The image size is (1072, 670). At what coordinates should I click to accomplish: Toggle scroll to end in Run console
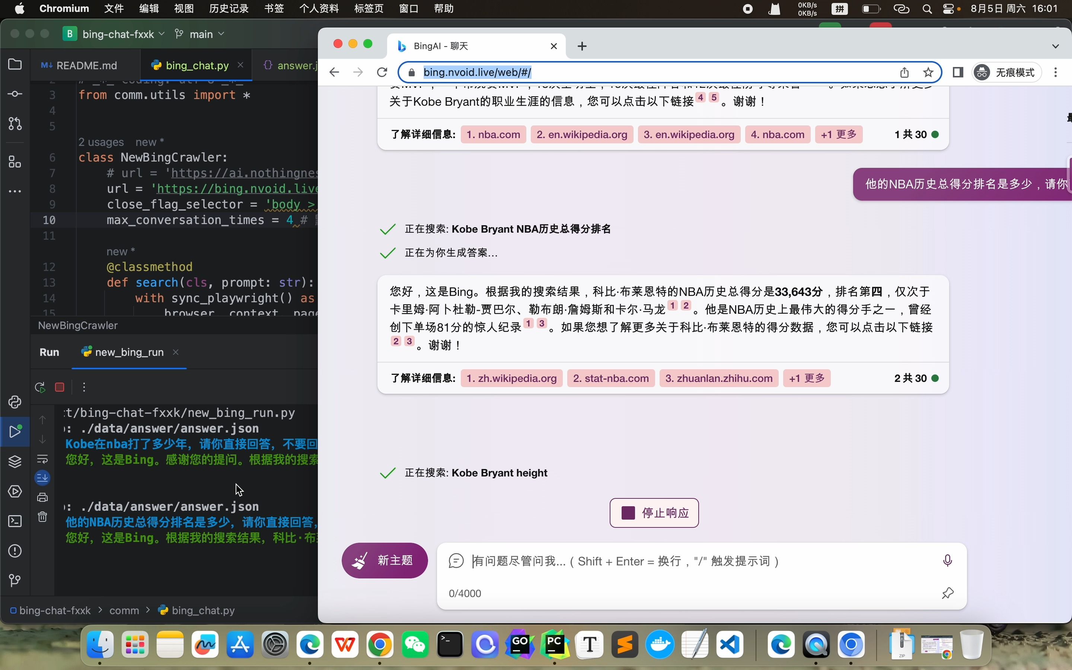(42, 478)
